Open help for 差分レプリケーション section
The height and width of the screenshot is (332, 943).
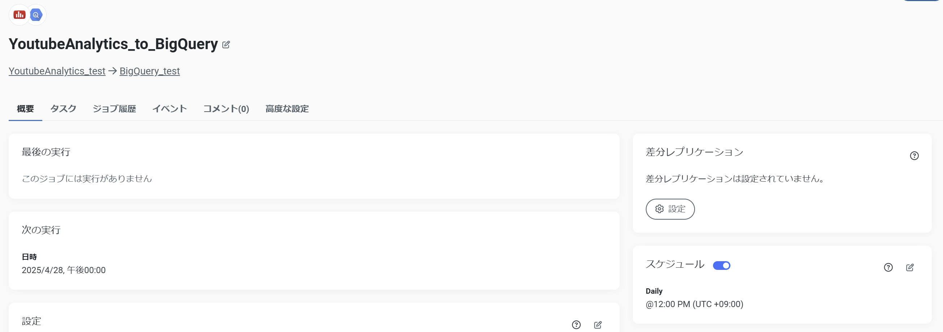(x=914, y=156)
